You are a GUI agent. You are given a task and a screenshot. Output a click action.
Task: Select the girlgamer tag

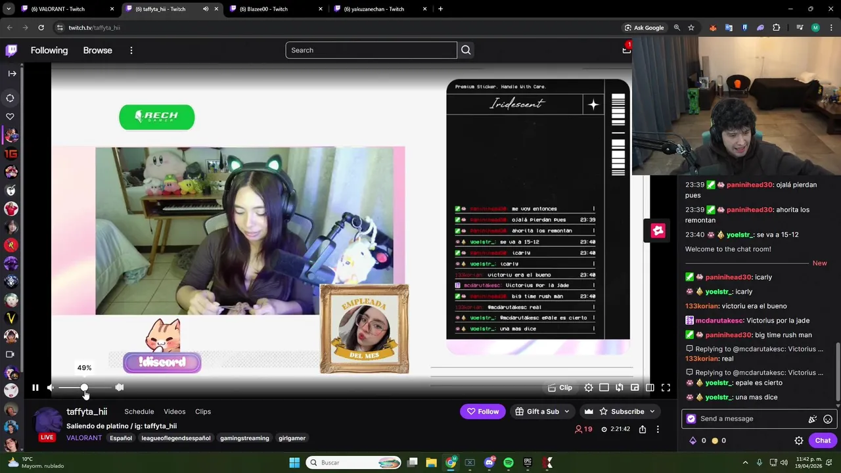(x=292, y=438)
